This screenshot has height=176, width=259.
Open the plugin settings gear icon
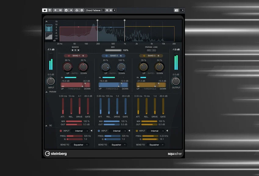pyautogui.click(x=82, y=10)
